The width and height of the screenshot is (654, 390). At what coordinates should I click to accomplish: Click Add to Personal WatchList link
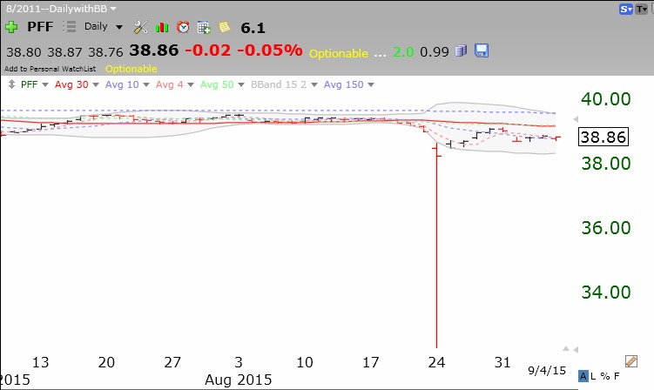[50, 69]
